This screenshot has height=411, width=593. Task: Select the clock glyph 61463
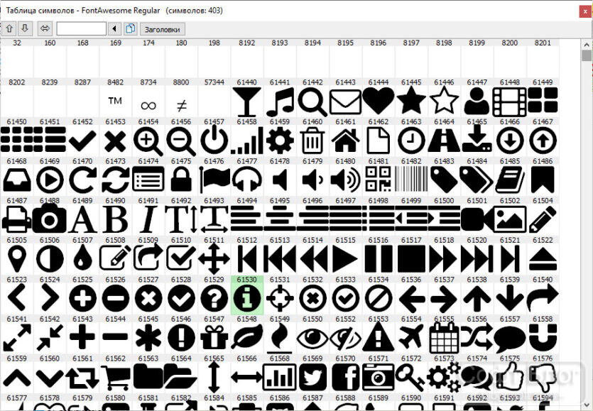(x=411, y=141)
